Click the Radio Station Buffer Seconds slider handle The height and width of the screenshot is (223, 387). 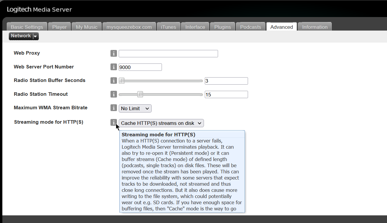click(x=122, y=81)
